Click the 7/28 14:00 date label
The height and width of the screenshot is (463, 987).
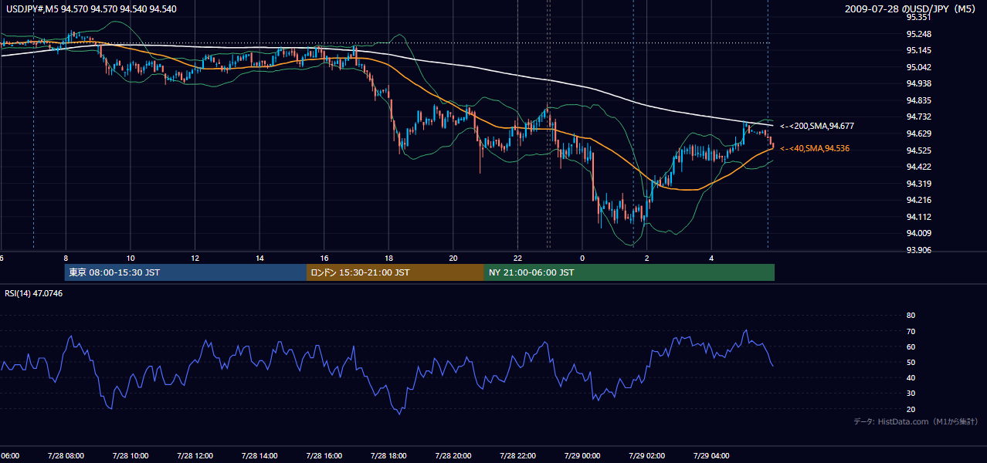[259, 456]
